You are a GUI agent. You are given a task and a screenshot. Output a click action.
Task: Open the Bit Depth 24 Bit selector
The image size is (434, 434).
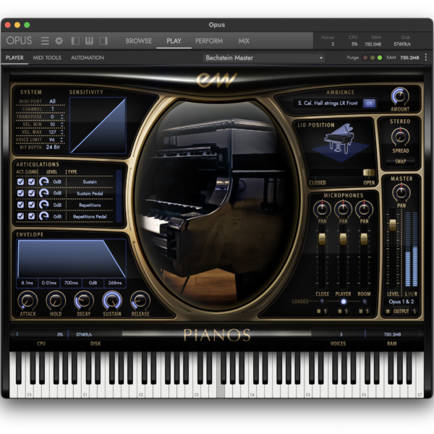(53, 148)
